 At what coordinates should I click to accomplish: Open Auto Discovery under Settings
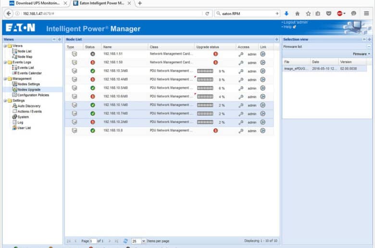tap(29, 106)
